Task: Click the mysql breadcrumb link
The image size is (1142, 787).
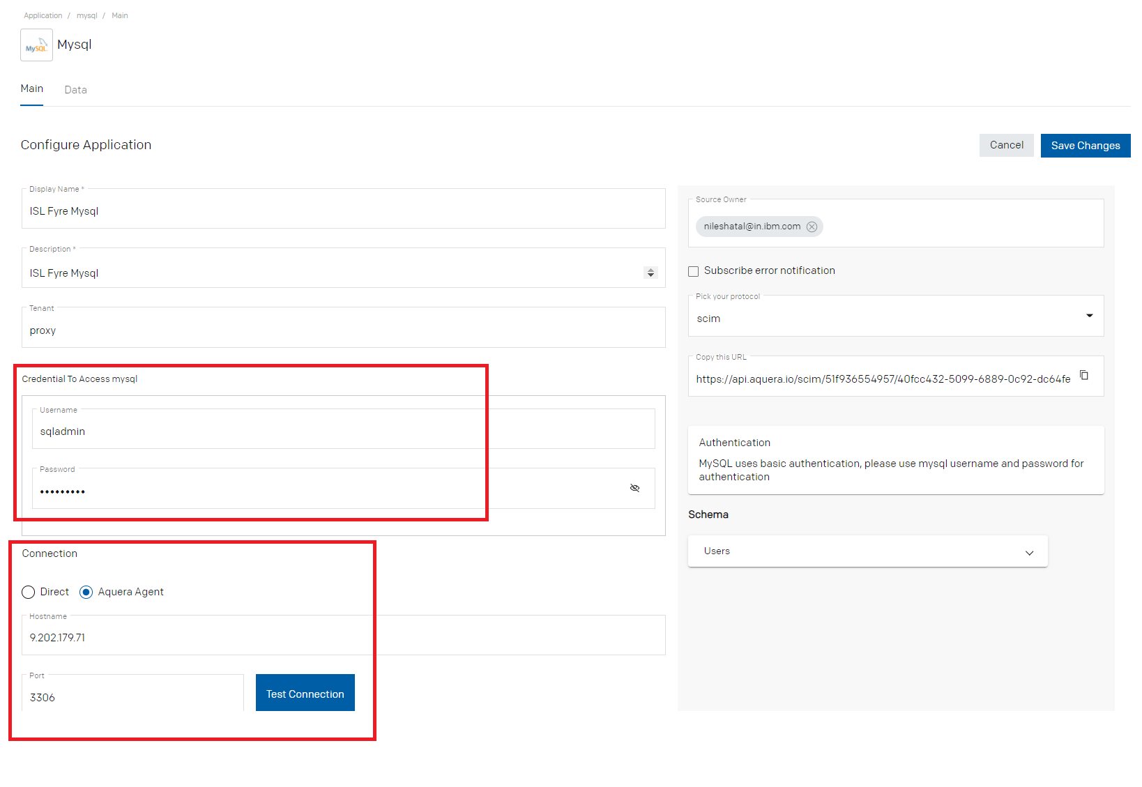Action: pyautogui.click(x=87, y=15)
